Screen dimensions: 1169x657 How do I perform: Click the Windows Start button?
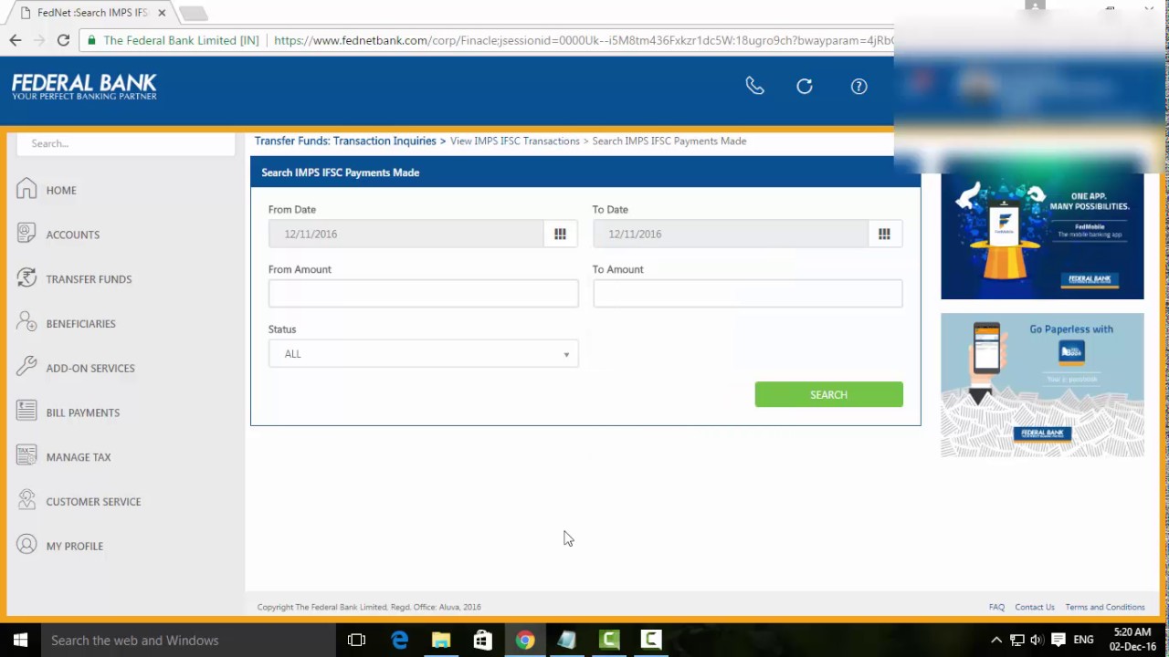(20, 641)
